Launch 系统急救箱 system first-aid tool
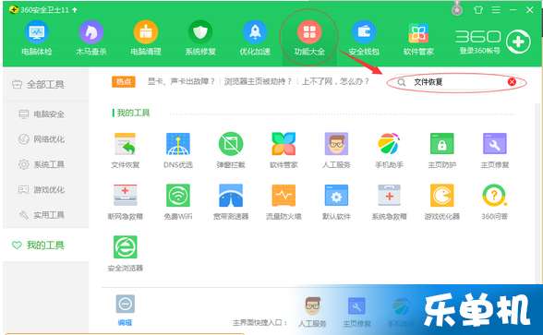The width and height of the screenshot is (543, 335). pyautogui.click(x=389, y=196)
